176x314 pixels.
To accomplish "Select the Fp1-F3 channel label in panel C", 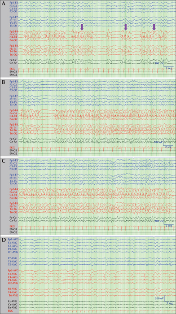I will coord(13,161).
